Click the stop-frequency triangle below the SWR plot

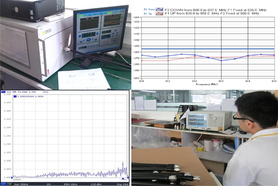tap(128, 178)
